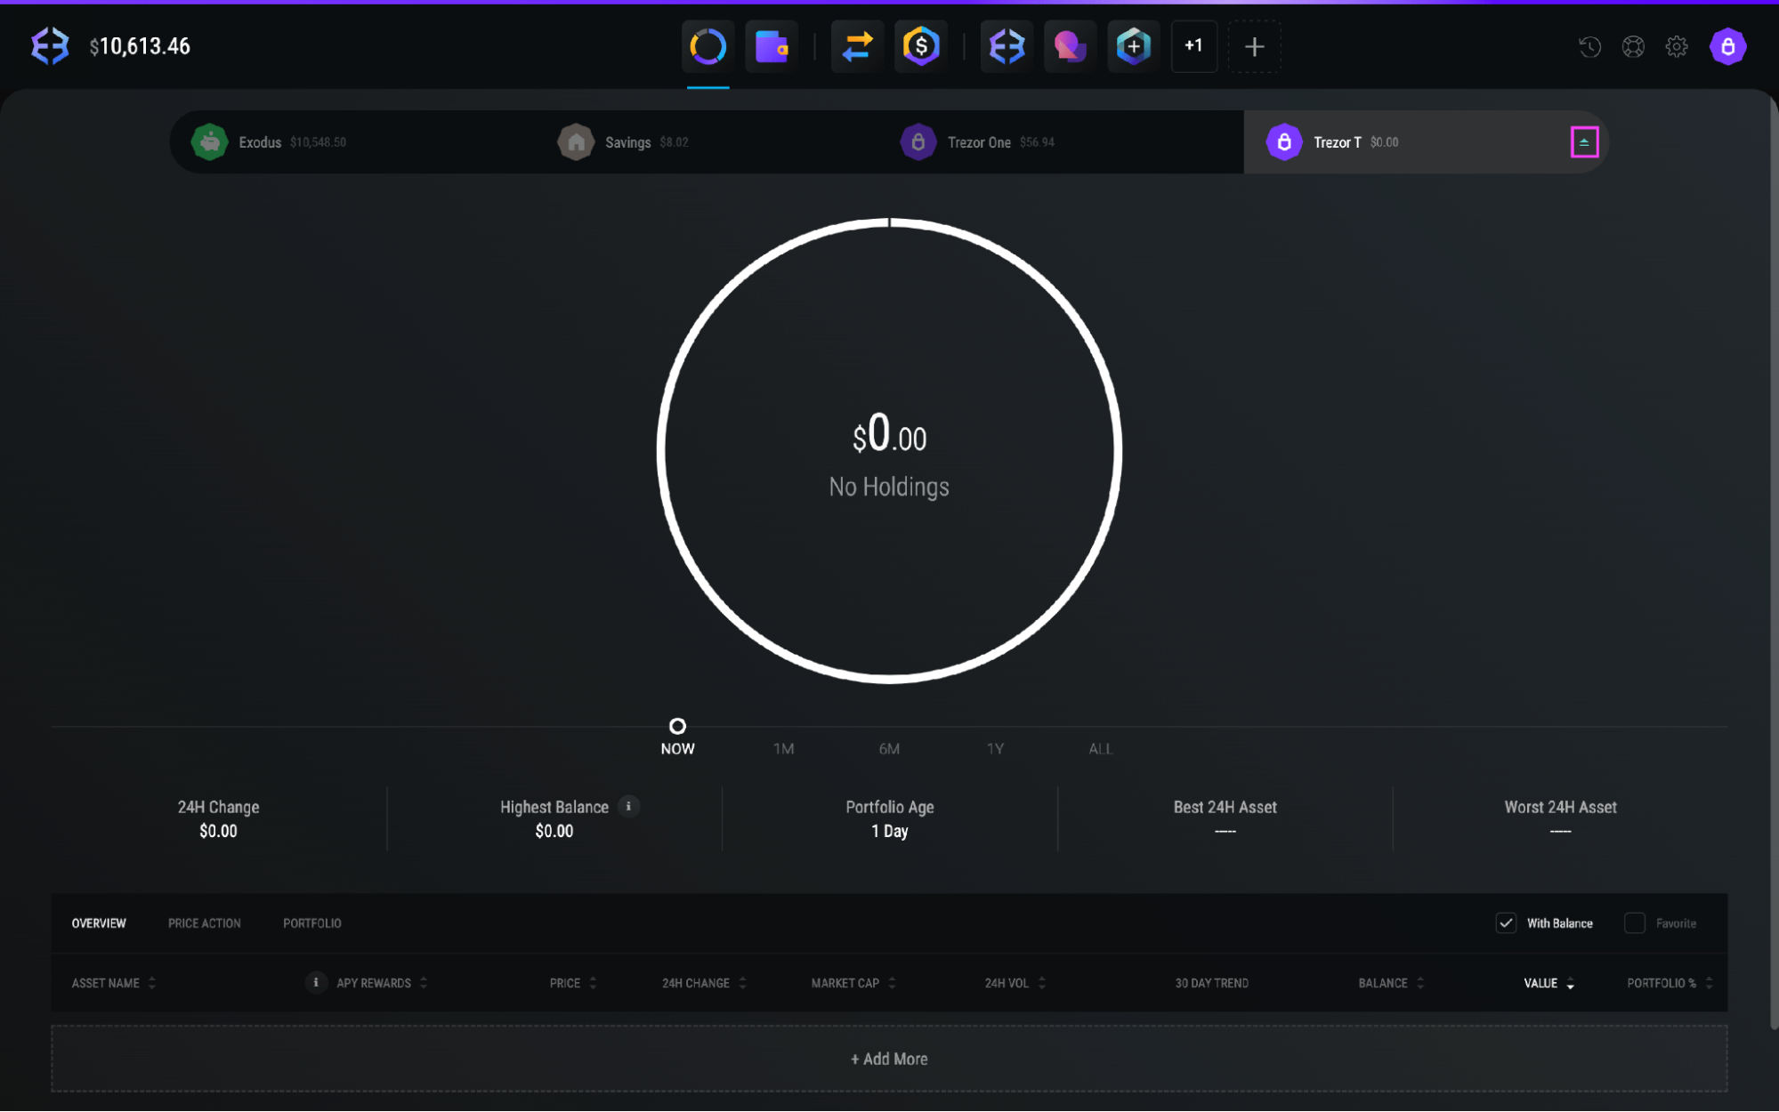Viewport: 1779px width, 1112px height.
Task: Click Highest Balance info icon
Action: pyautogui.click(x=628, y=807)
